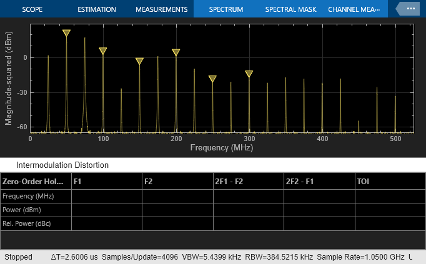This screenshot has height=264, width=426.
Task: Go to the Measurements tab
Action: pos(161,10)
